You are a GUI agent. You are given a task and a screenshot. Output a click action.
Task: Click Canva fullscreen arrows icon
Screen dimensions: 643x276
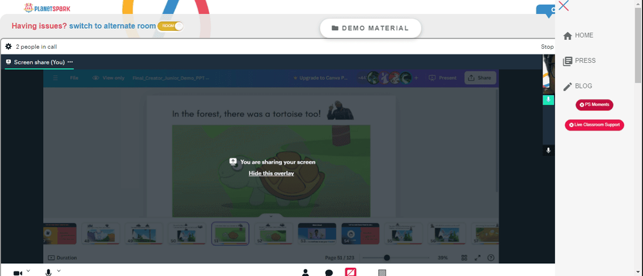[477, 257]
